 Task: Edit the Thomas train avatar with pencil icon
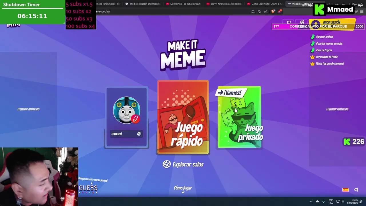(136, 118)
